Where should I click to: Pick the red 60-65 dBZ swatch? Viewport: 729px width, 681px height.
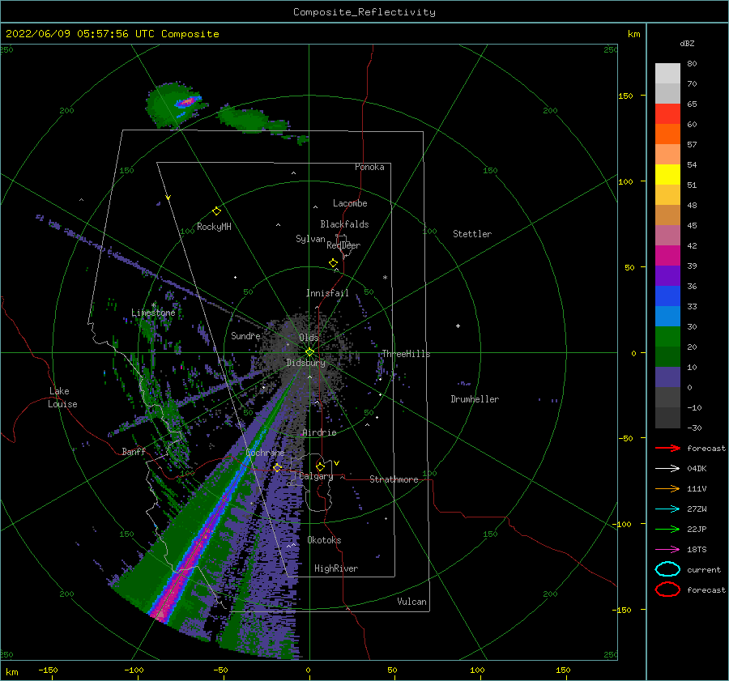pos(667,114)
